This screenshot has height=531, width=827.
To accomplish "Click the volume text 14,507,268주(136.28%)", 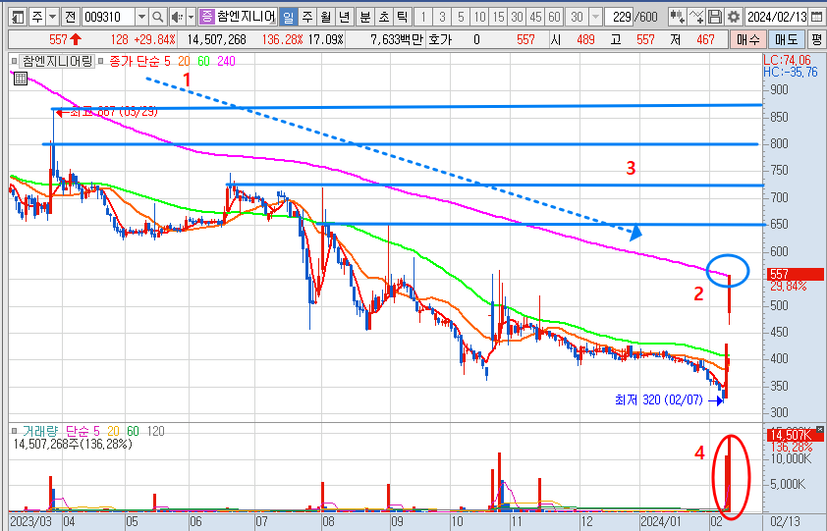I will [73, 444].
